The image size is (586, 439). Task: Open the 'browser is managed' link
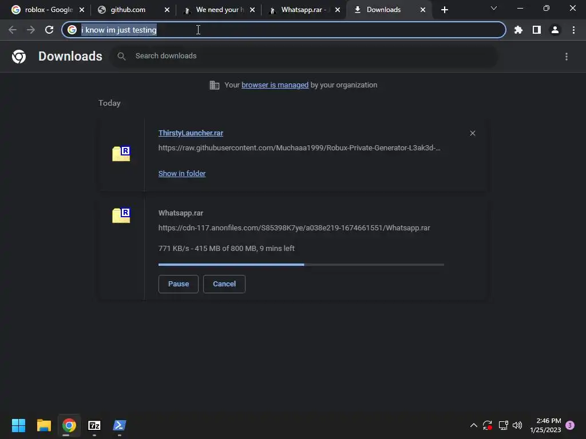coord(275,85)
